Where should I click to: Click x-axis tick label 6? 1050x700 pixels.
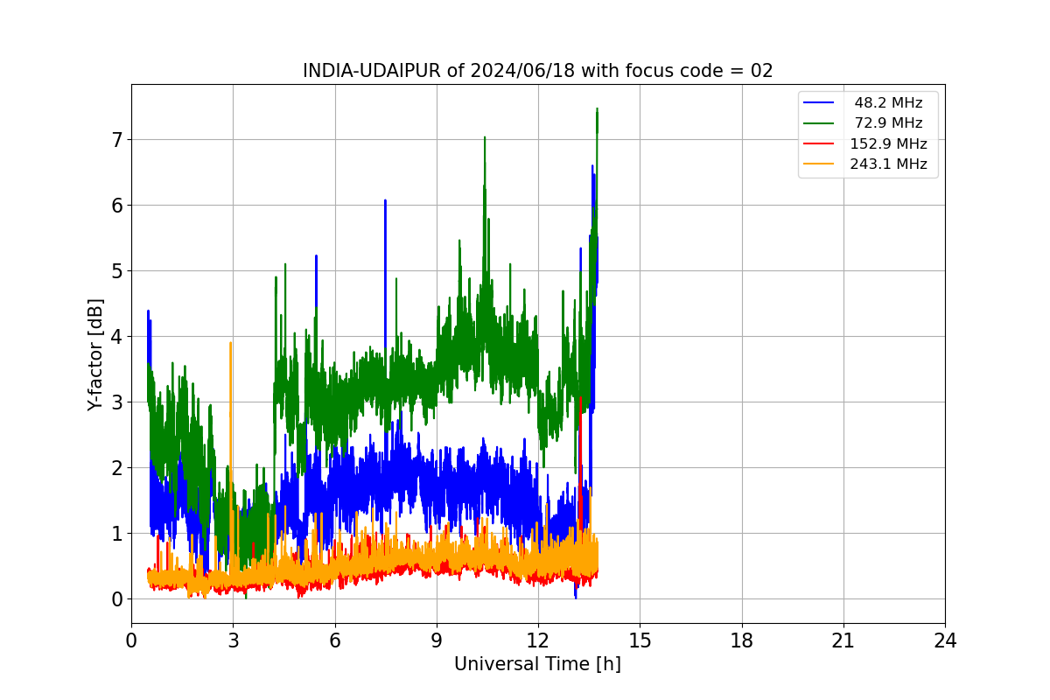point(335,640)
